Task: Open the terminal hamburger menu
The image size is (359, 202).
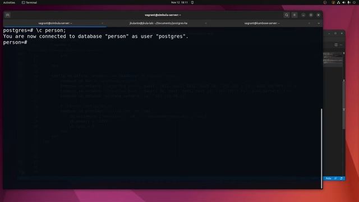Action: [294, 15]
